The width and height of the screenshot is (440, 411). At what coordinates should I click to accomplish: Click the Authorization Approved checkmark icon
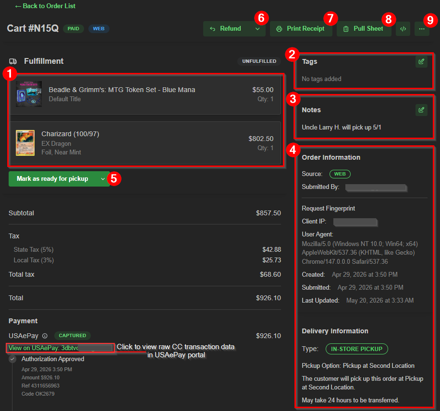point(12,359)
